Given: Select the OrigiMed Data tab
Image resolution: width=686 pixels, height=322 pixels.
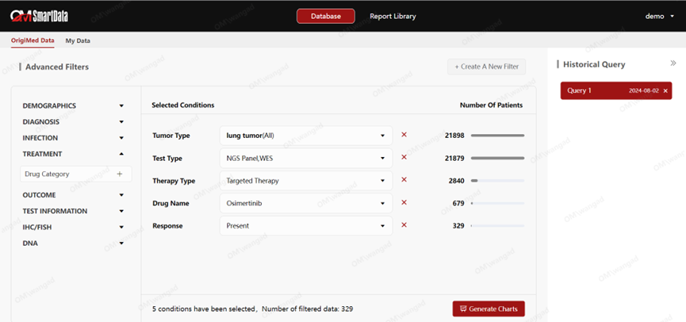Looking at the screenshot, I should [x=33, y=40].
